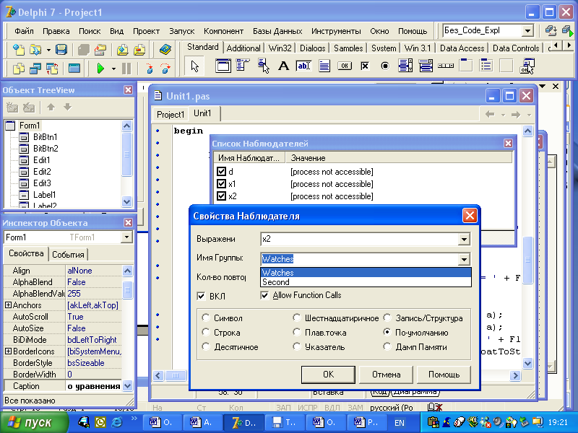This screenshot has height=433, width=578.
Task: Select the ComboBox component icon
Action: (426, 66)
